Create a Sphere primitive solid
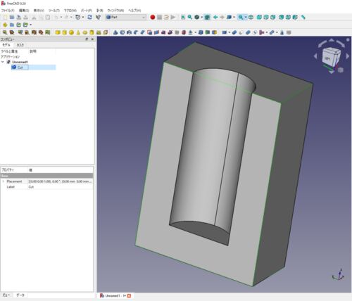This screenshot has width=352, height=301. pos(71,32)
